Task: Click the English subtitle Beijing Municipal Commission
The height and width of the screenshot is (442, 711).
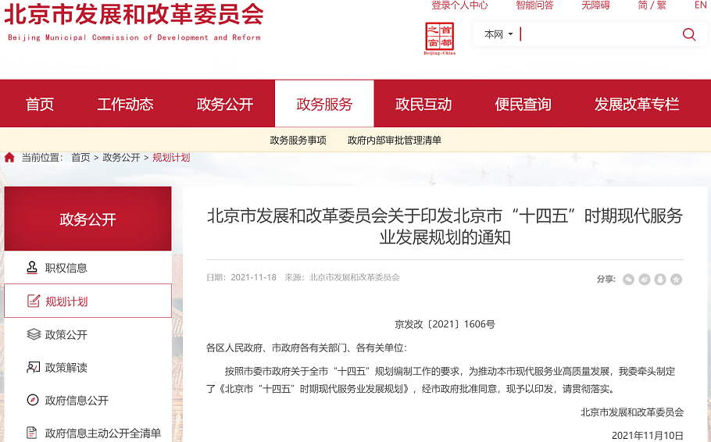Action: (134, 37)
